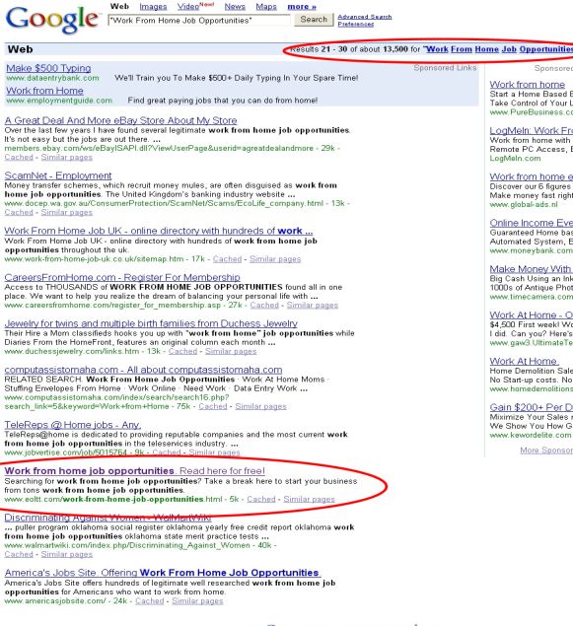Open cached copy of ScamNet result
The width and height of the screenshot is (573, 626).
(19, 212)
